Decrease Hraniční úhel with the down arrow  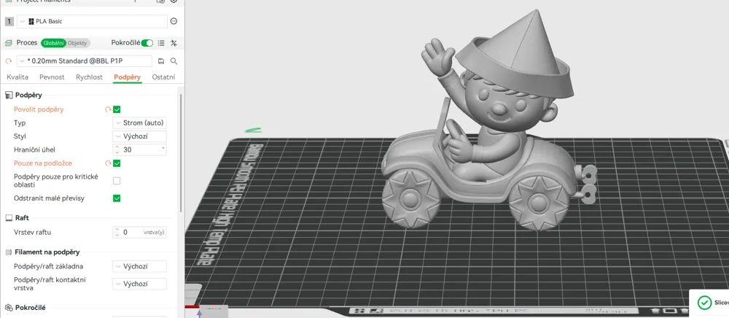coord(117,152)
